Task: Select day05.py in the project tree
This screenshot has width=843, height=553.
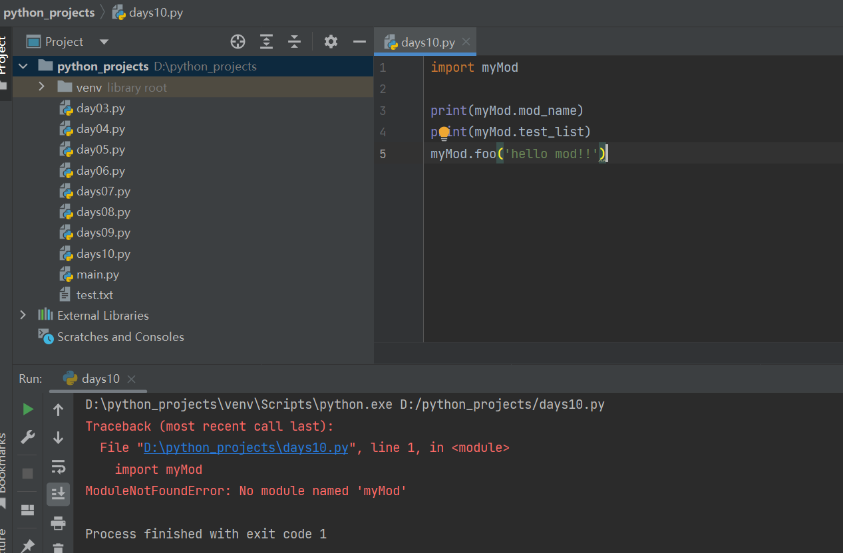Action: click(100, 150)
